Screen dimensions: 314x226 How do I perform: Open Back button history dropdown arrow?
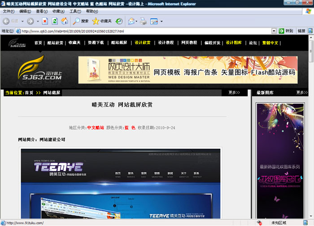22,21
